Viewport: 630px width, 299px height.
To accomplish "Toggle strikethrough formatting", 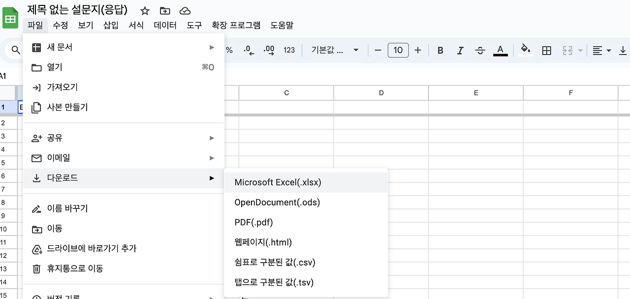I will [x=480, y=50].
